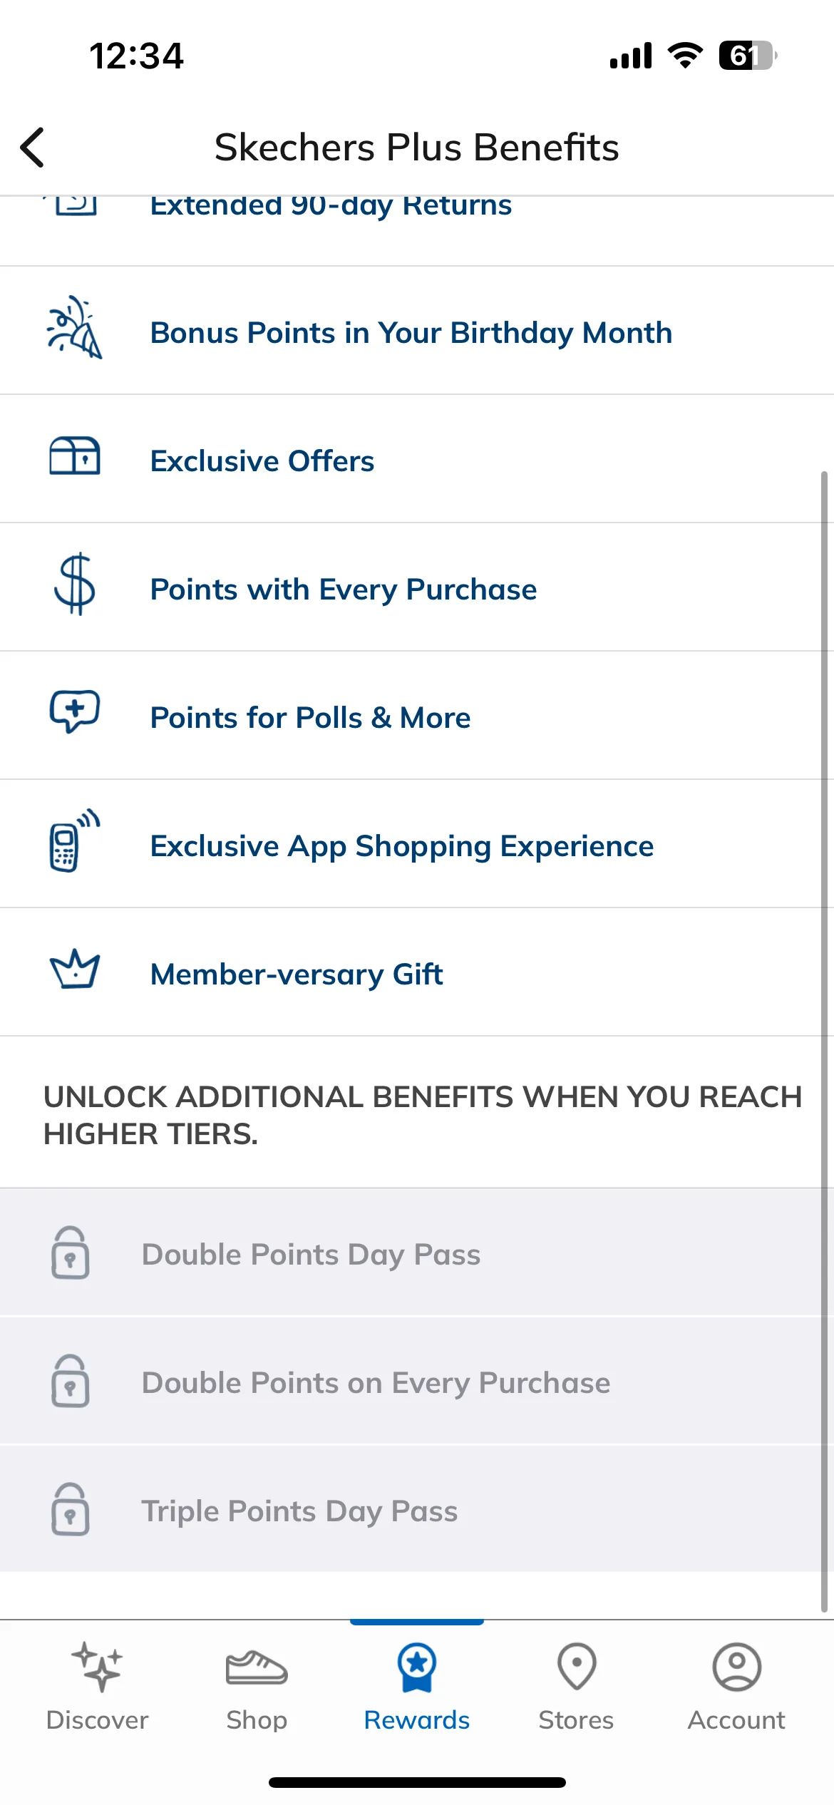This screenshot has width=834, height=1805.
Task: Tap the lock icon beside Triple Points Day Pass
Action: coord(71,1509)
